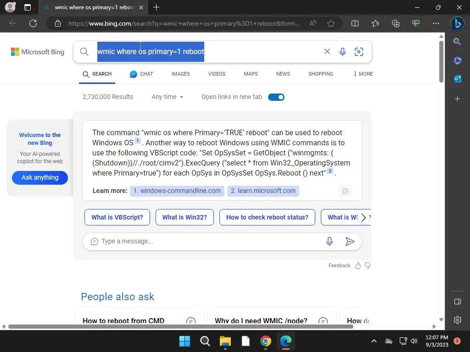Click the horizontal page scrollbar

click(x=181, y=326)
